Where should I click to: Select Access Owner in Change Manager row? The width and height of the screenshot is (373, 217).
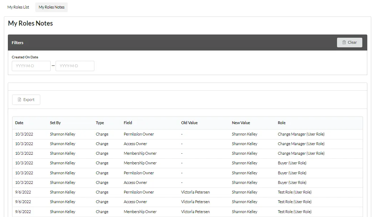tap(135, 144)
